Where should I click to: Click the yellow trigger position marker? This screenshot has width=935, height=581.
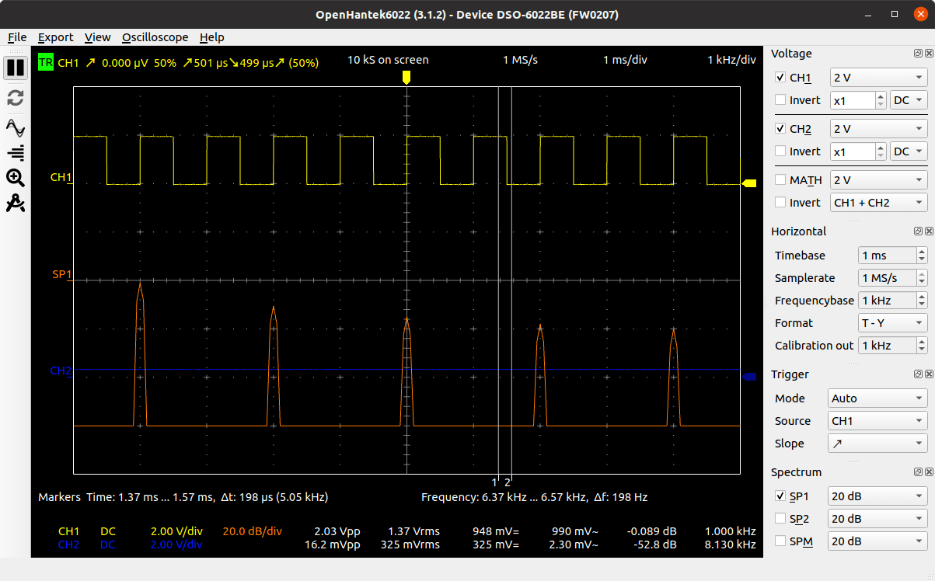click(406, 77)
